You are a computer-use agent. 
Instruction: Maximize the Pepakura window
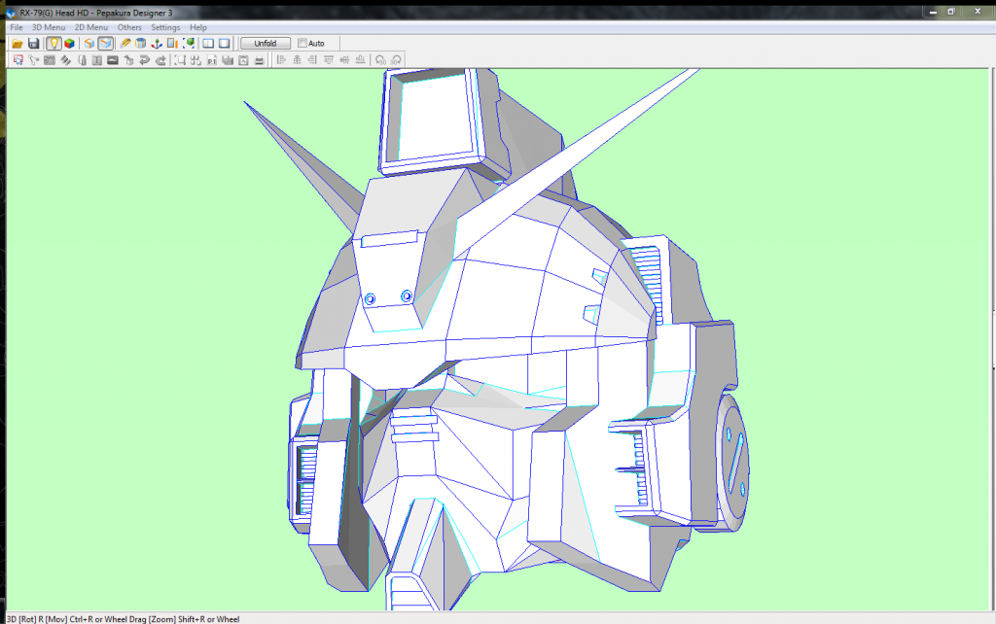[951, 12]
